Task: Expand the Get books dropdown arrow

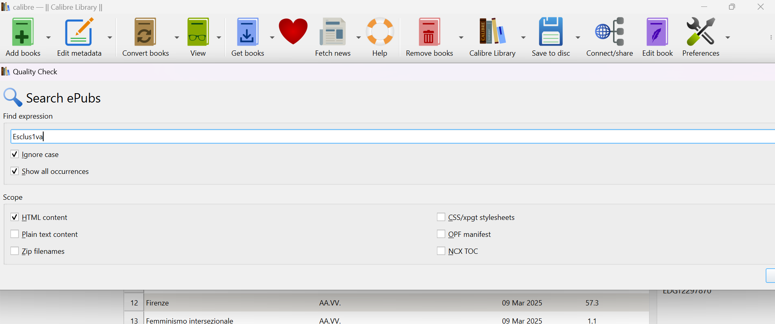Action: coord(272,38)
